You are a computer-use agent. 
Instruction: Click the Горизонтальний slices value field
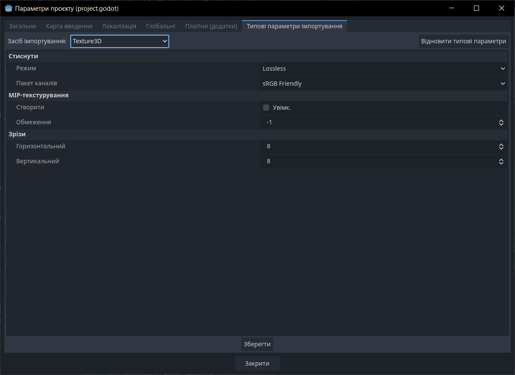pos(377,147)
